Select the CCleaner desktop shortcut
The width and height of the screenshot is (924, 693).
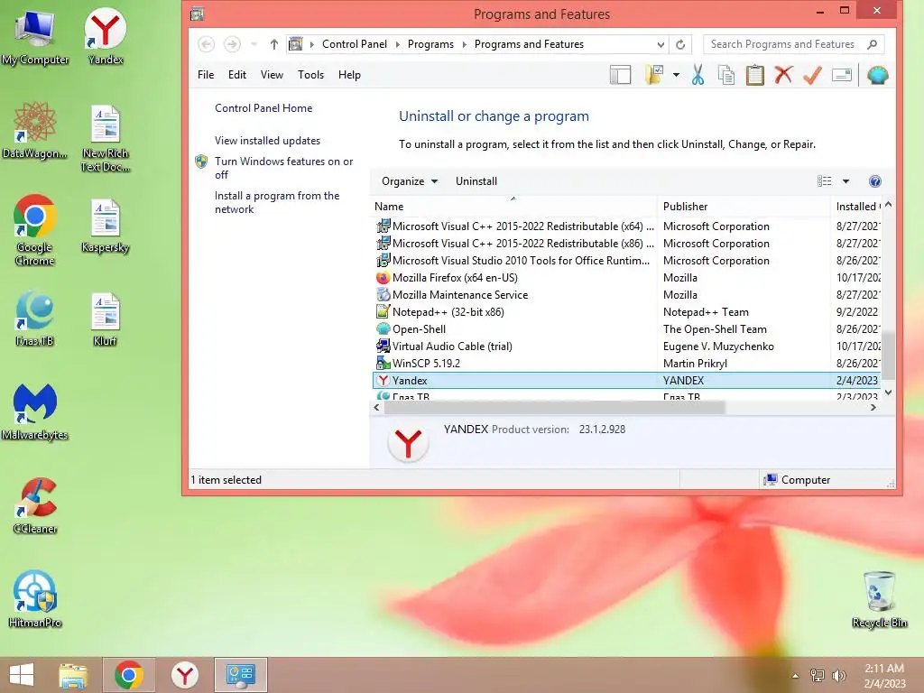point(35,505)
